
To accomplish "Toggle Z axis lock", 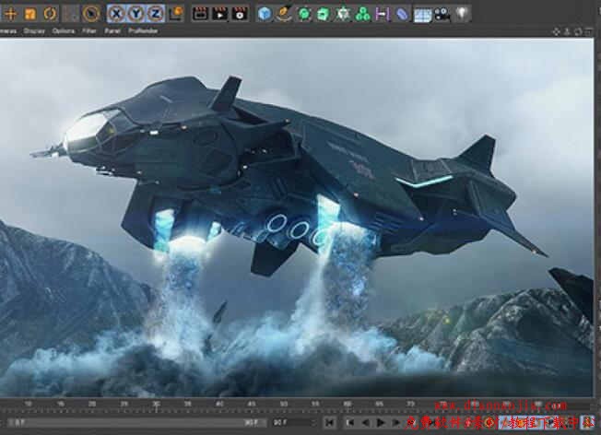I will [x=156, y=14].
